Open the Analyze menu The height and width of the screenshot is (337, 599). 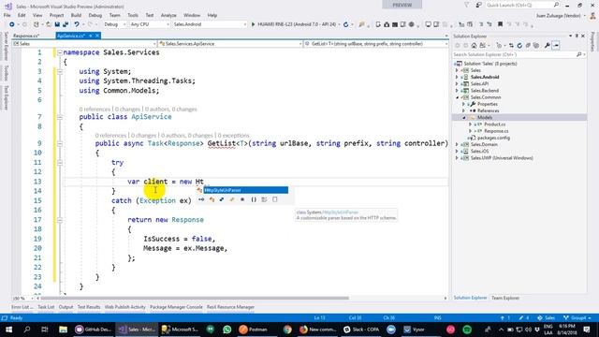click(x=168, y=15)
